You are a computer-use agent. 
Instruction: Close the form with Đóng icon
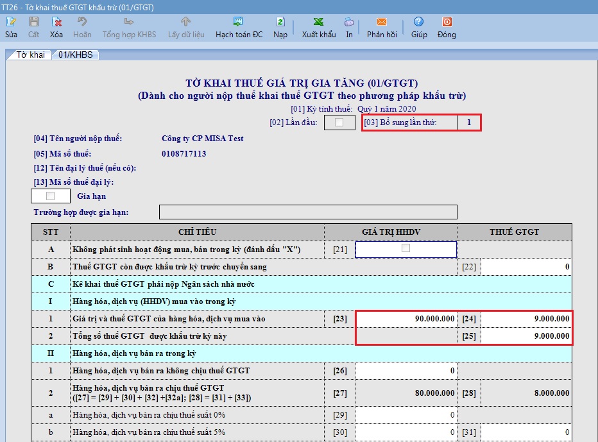point(447,22)
